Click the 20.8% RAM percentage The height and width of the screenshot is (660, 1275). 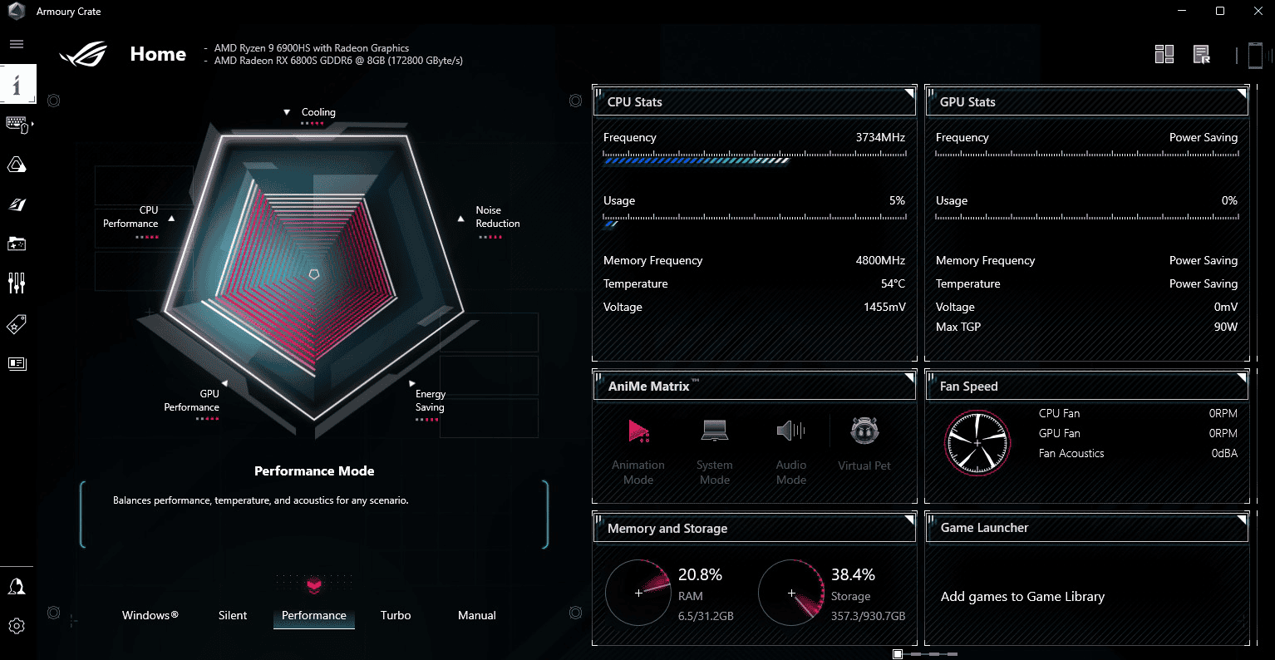coord(700,574)
